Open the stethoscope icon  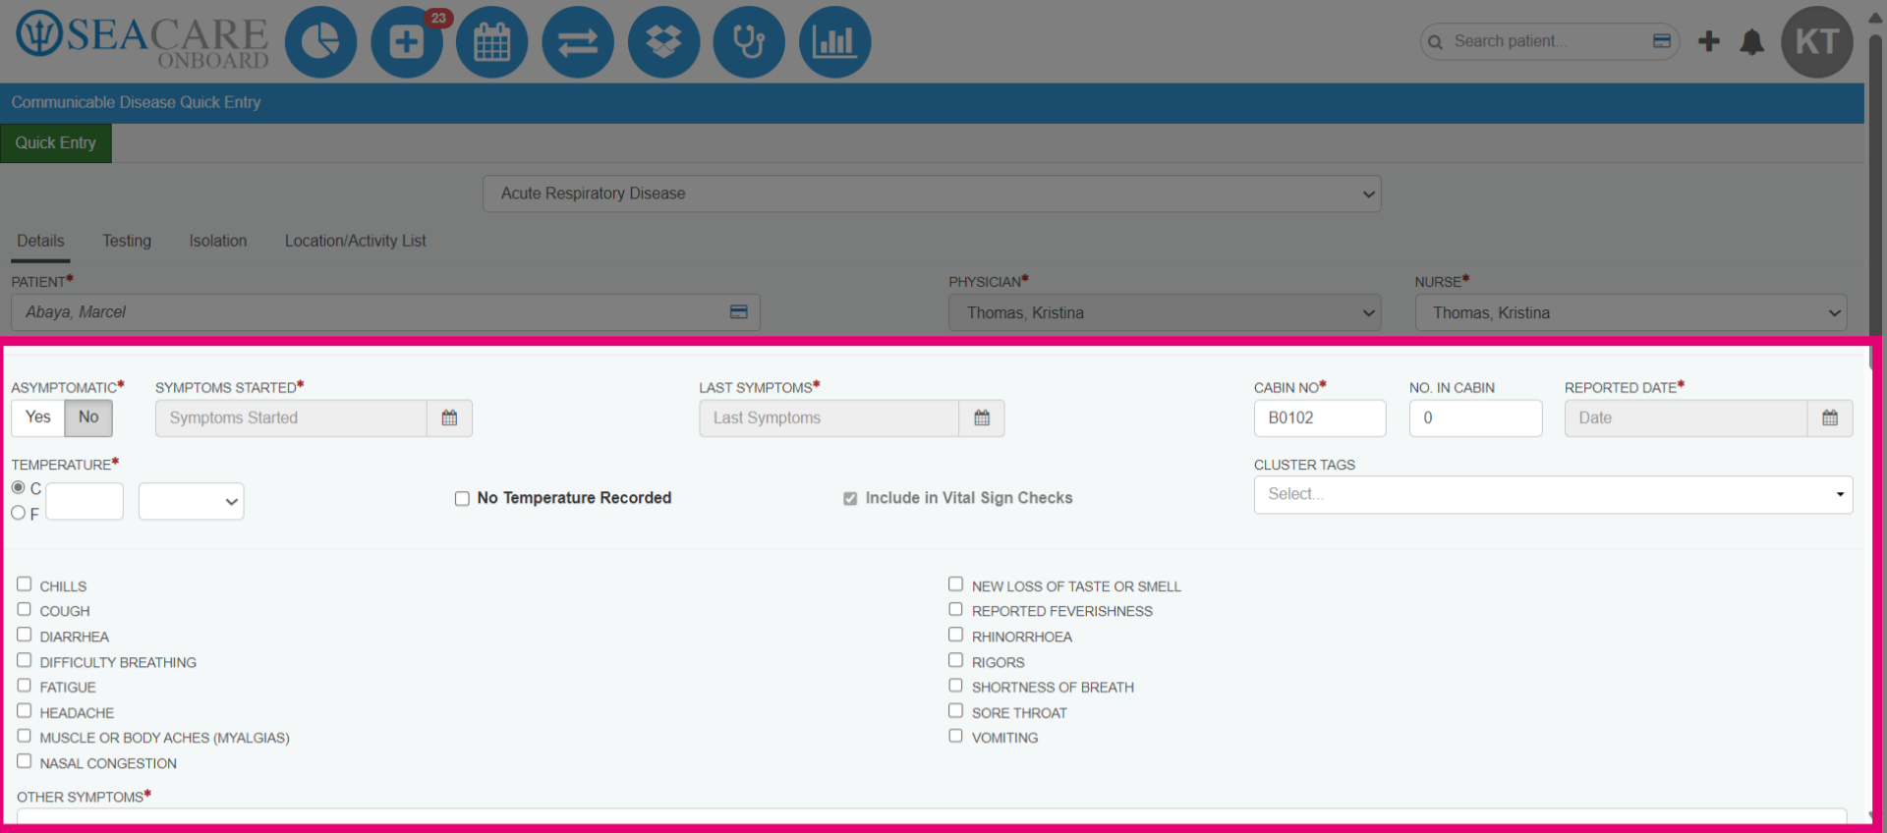749,42
